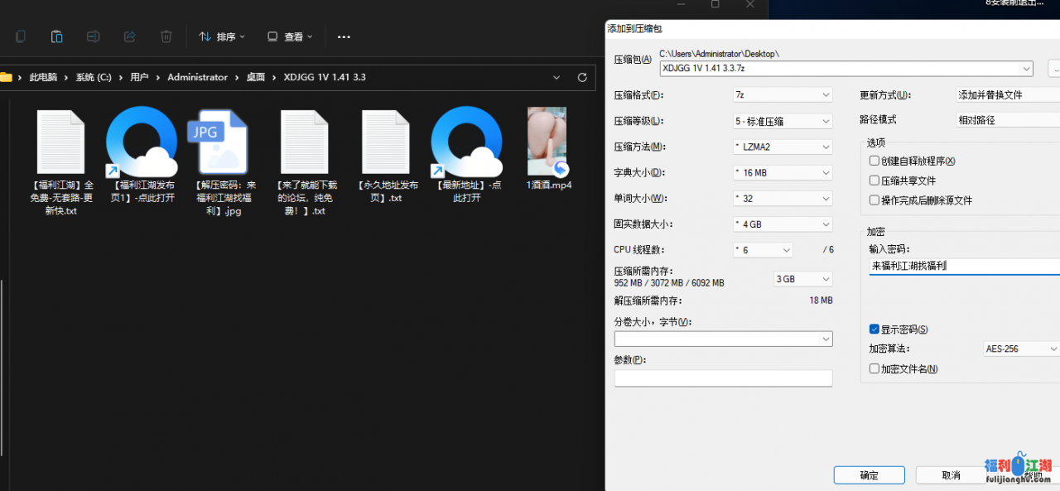This screenshot has height=491, width=1060.
Task: Click the Share icon in Explorer toolbar
Action: tap(129, 36)
